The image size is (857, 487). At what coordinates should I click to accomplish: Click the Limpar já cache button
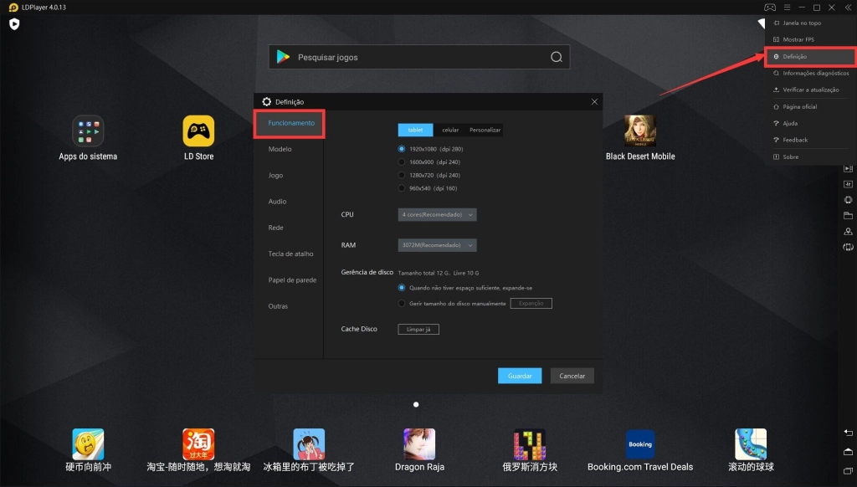[x=418, y=329]
